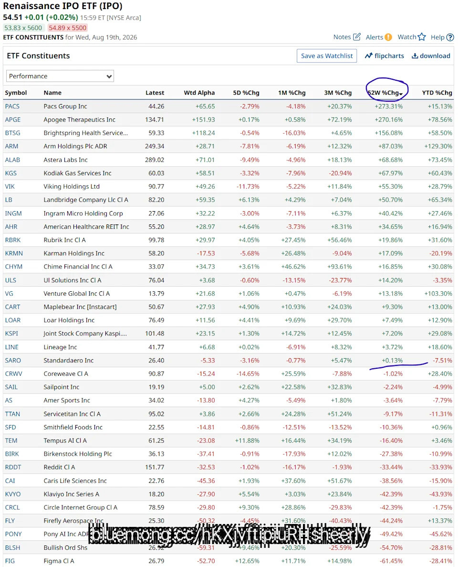This screenshot has width=458, height=567.
Task: Click the Watch star icon
Action: (x=422, y=37)
